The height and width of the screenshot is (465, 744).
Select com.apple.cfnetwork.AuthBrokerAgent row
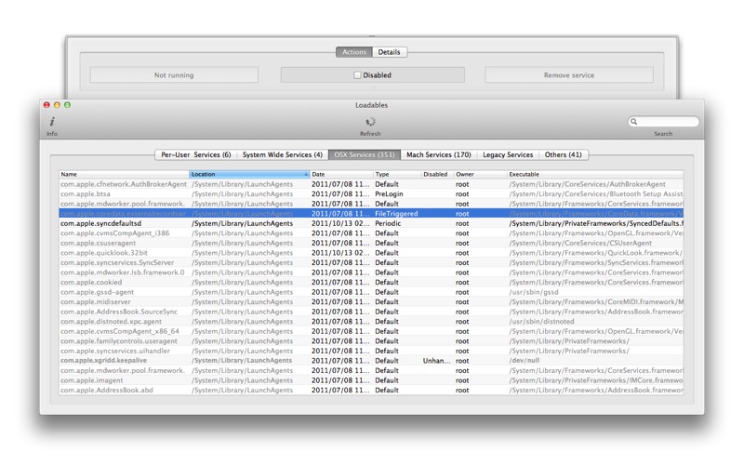(371, 184)
